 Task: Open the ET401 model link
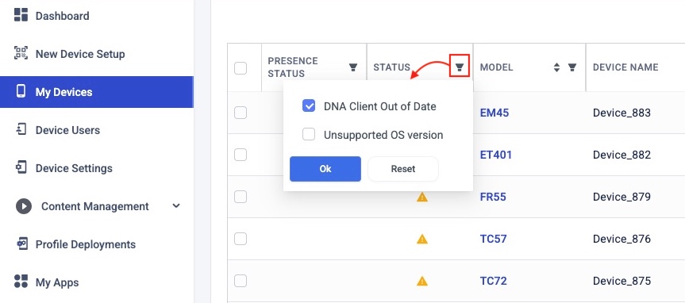tap(495, 155)
